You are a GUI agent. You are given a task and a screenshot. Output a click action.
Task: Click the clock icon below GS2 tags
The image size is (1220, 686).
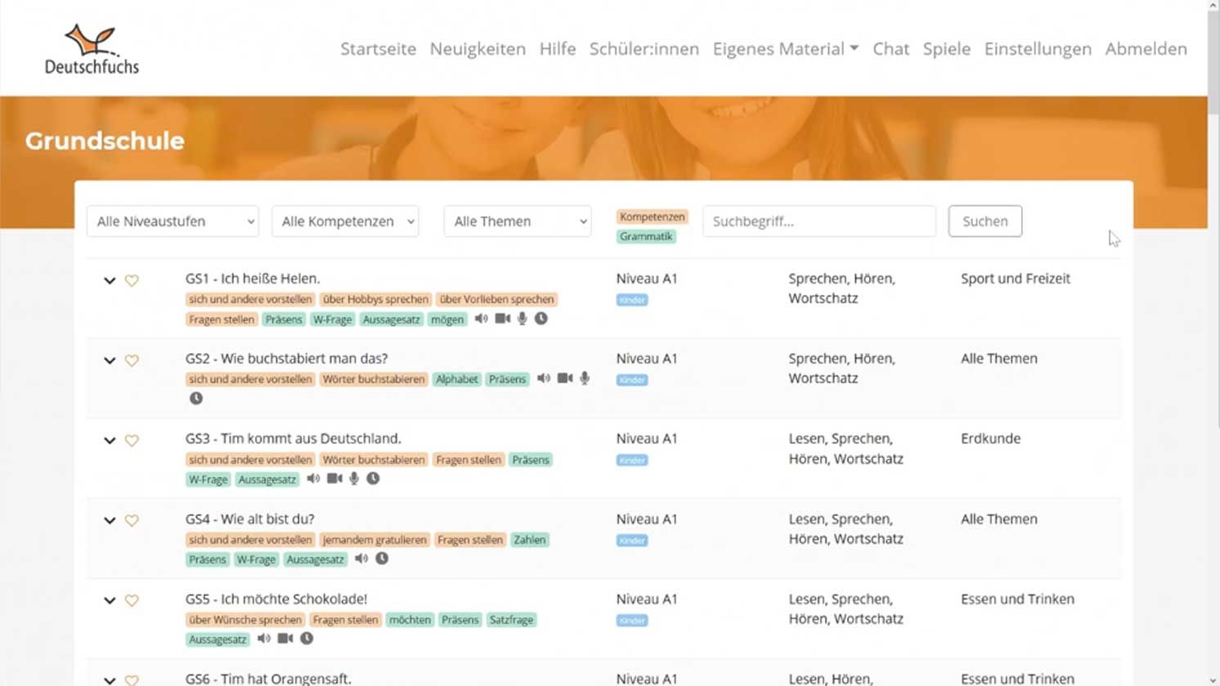point(196,398)
